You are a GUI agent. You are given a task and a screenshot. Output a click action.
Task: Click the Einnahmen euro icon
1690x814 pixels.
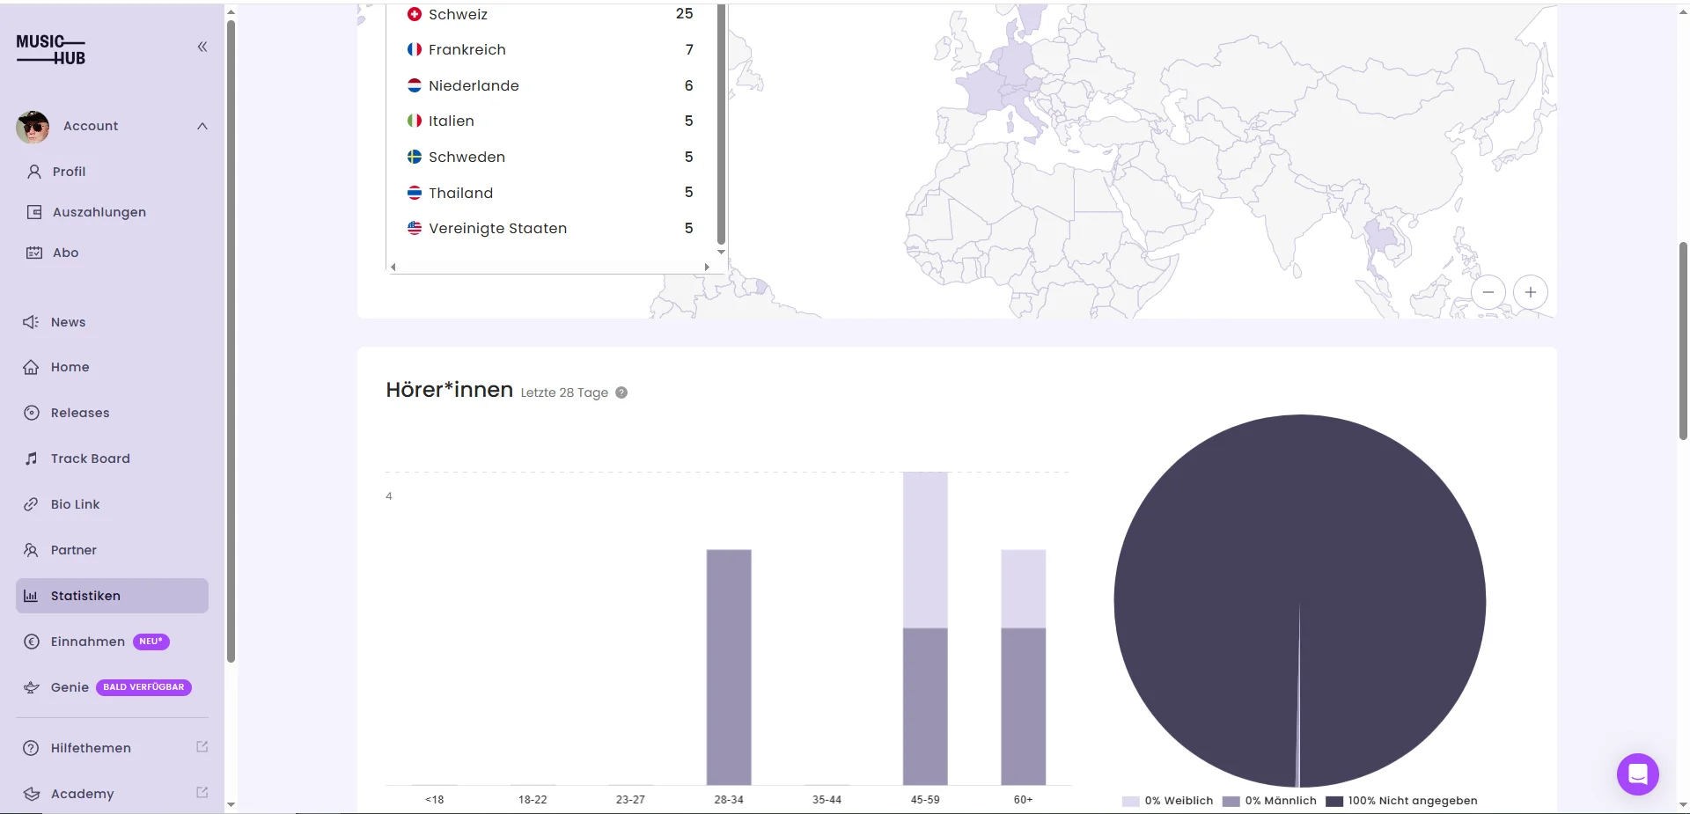32,642
